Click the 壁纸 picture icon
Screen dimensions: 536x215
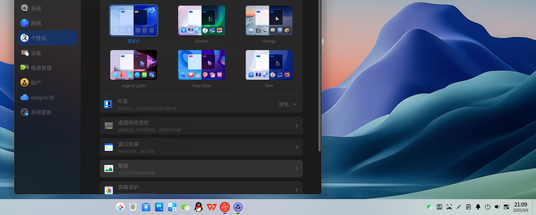(x=109, y=169)
